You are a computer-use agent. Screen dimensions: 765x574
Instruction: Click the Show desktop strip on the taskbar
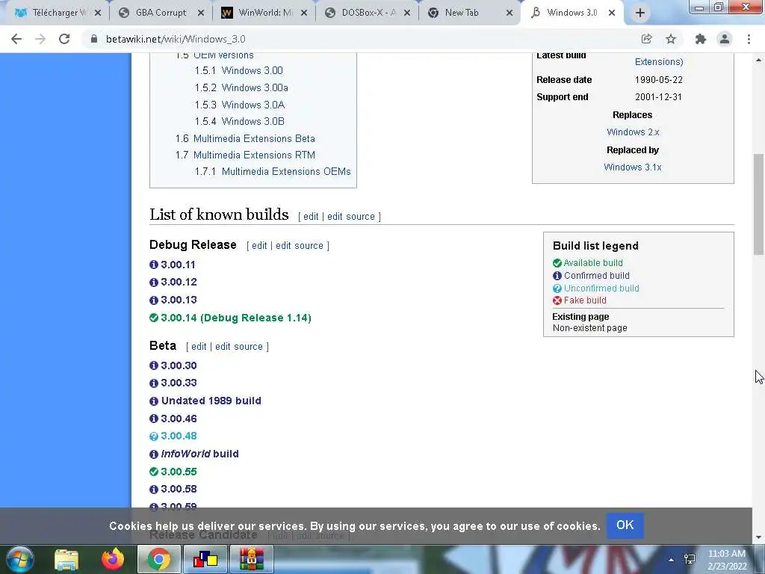[x=761, y=559]
